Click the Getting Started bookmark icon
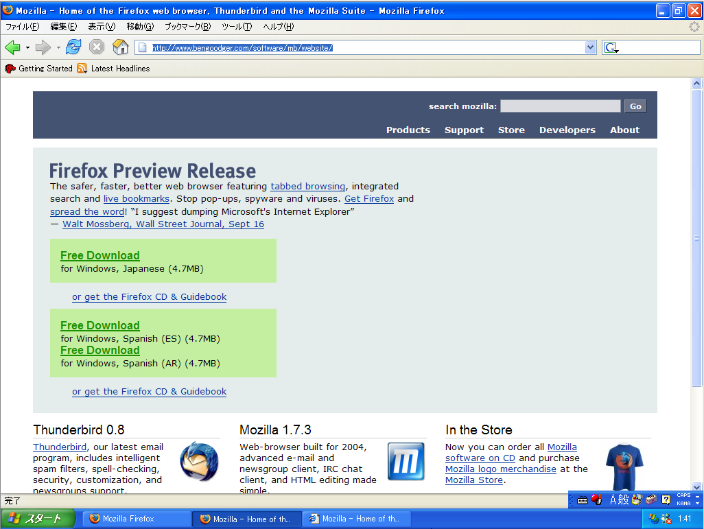704x529 pixels. point(10,68)
